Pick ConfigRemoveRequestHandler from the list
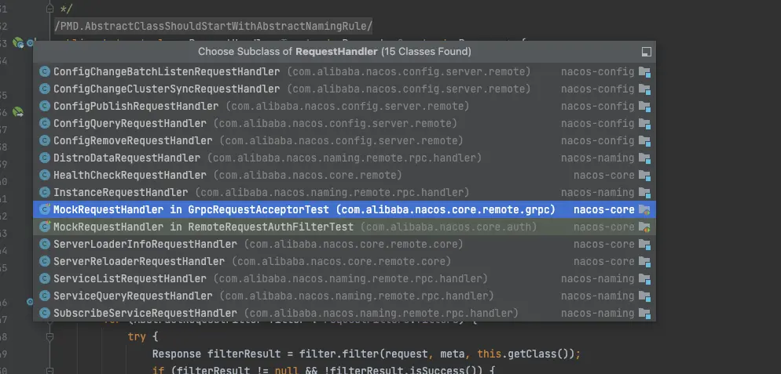This screenshot has height=374, width=781. (344, 141)
